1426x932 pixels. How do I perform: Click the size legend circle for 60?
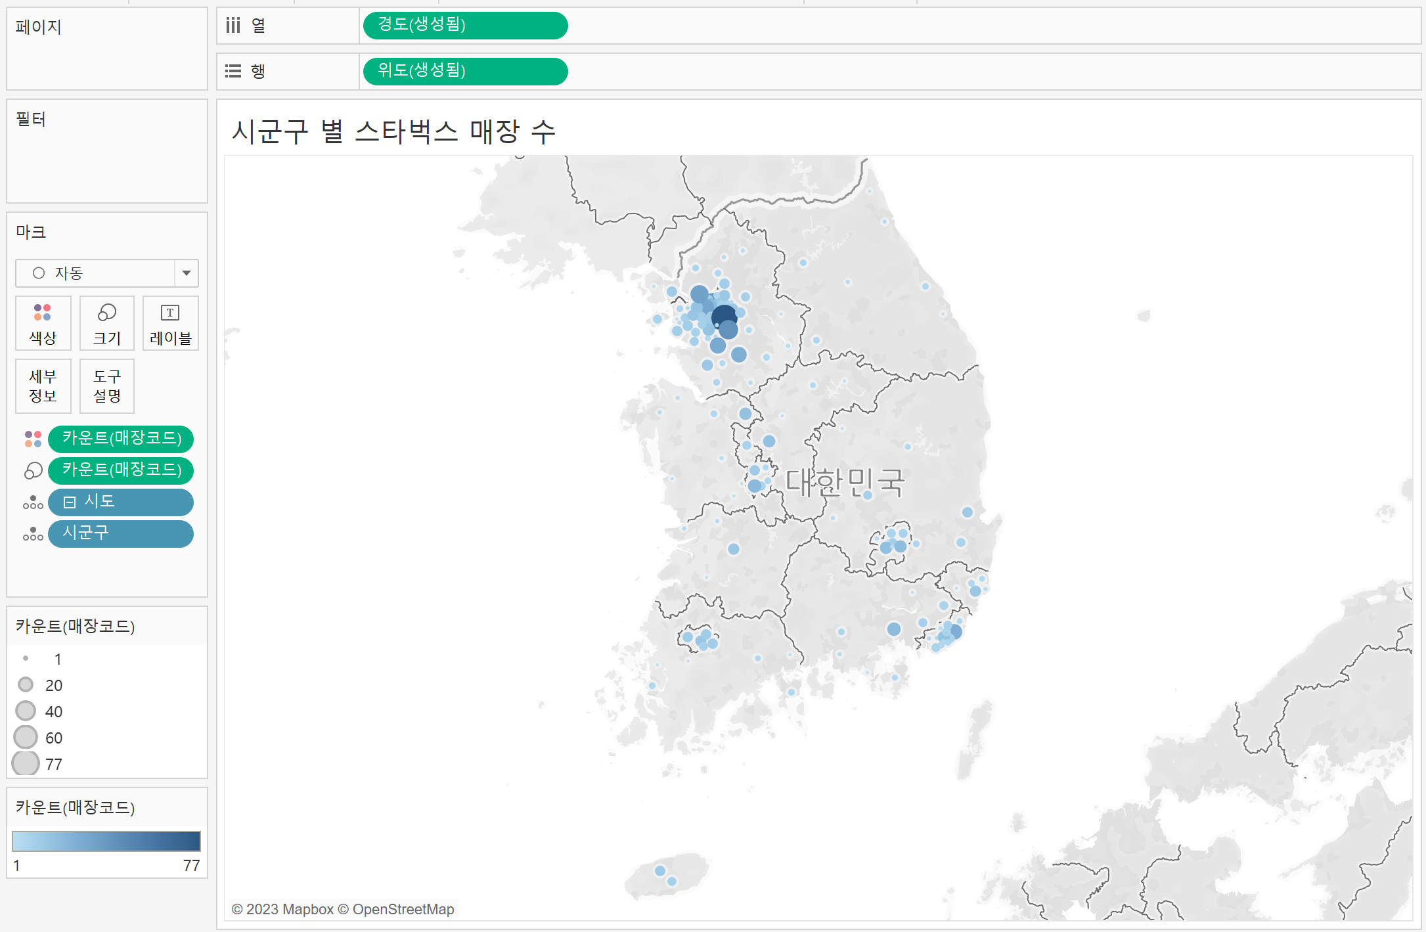pyautogui.click(x=26, y=737)
